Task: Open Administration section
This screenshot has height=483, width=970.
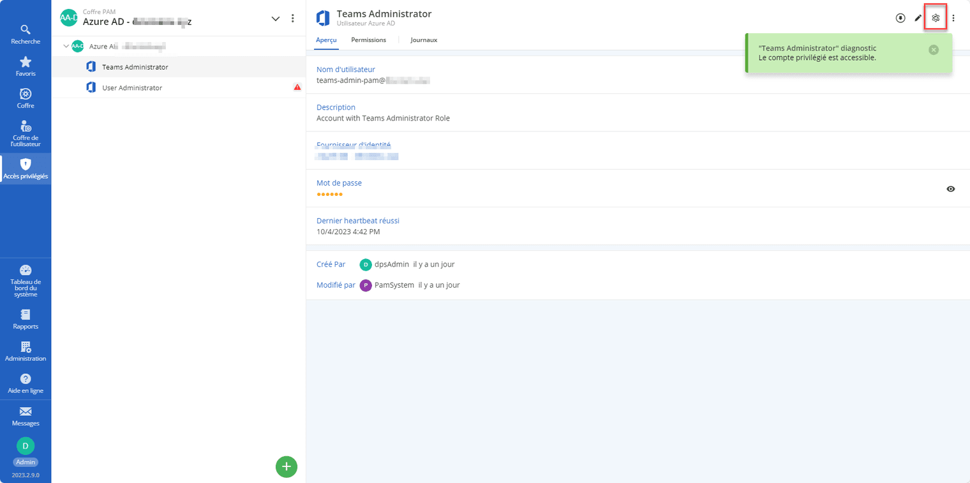Action: point(26,352)
